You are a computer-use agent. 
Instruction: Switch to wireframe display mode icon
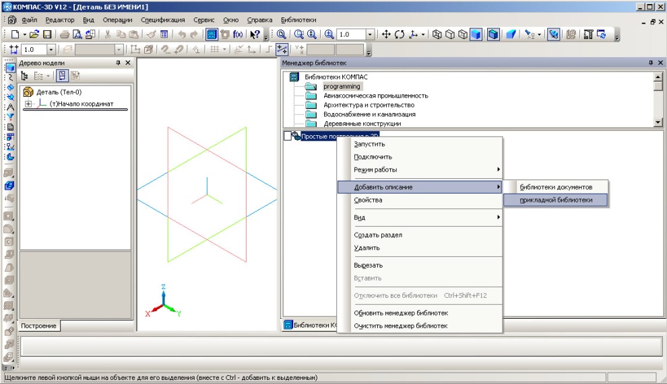pos(435,34)
